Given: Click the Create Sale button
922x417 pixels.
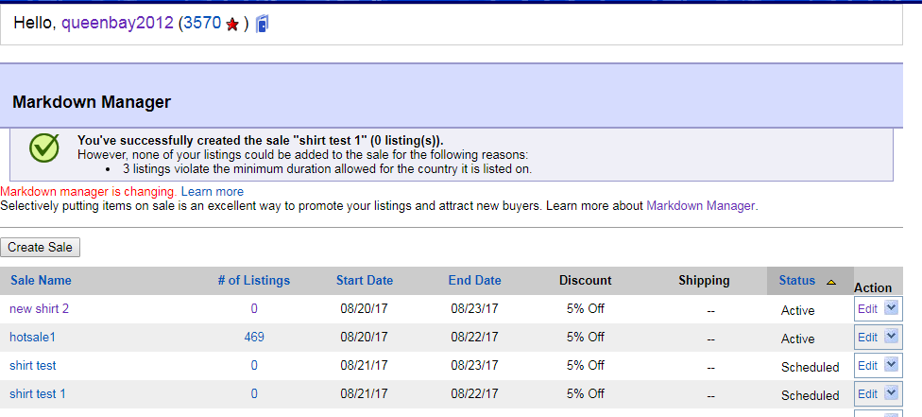Looking at the screenshot, I should (x=40, y=247).
